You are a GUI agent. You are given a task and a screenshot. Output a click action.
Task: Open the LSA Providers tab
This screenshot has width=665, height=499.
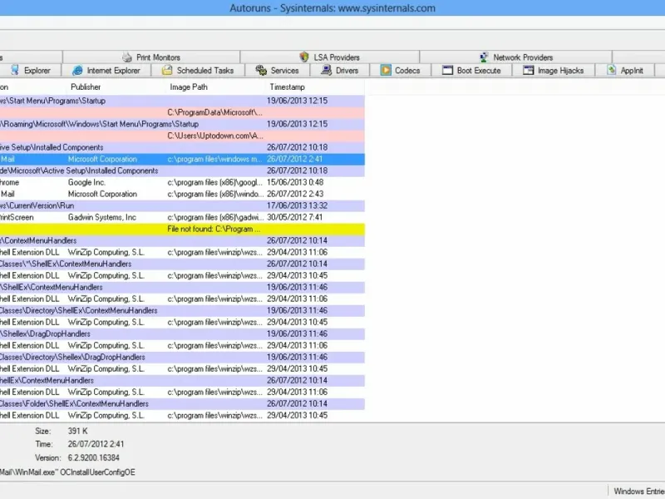point(330,57)
